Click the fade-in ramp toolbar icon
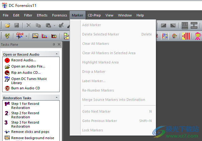The height and width of the screenshot is (141, 202). click(163, 26)
